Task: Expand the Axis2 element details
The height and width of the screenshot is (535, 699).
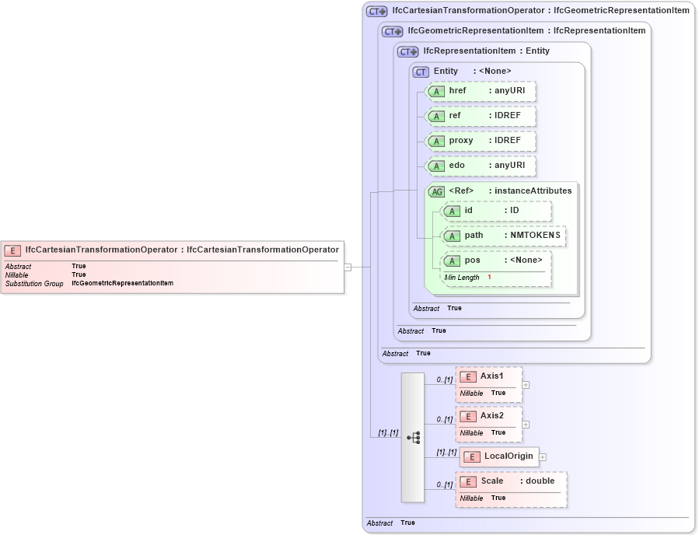Action: tap(526, 424)
